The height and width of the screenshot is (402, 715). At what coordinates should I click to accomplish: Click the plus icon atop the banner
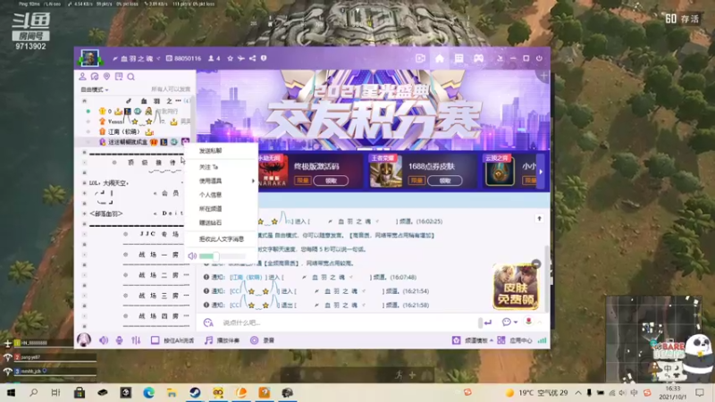tap(543, 76)
